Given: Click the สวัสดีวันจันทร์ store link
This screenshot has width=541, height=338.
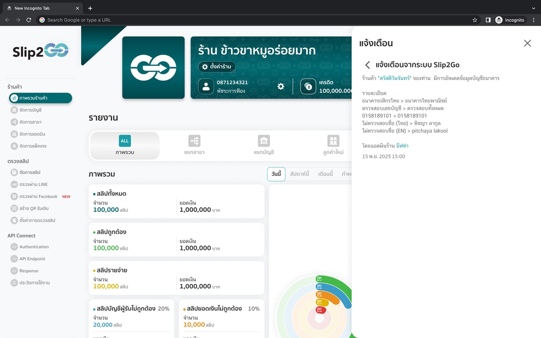Looking at the screenshot, I should 395,78.
